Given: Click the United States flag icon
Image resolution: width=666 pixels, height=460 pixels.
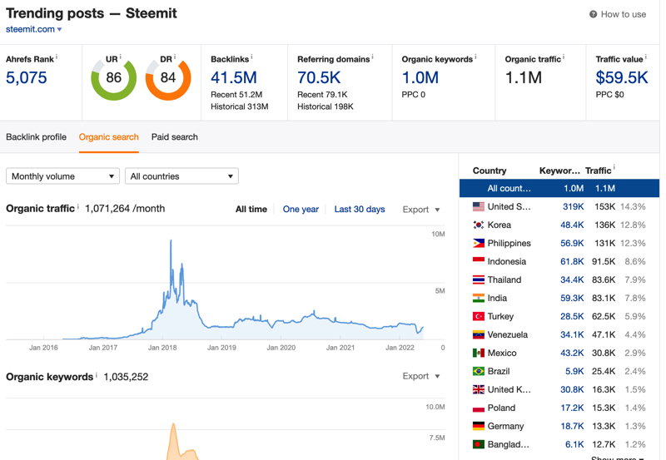Looking at the screenshot, I should click(478, 206).
